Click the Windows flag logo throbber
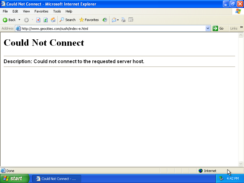Image resolution: width=244 pixels, height=183 pixels. click(238, 11)
